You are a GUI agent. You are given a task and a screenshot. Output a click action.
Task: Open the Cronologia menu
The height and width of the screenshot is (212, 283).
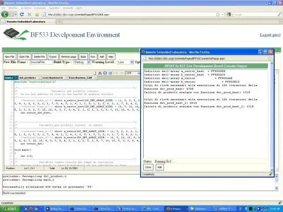(40, 8)
